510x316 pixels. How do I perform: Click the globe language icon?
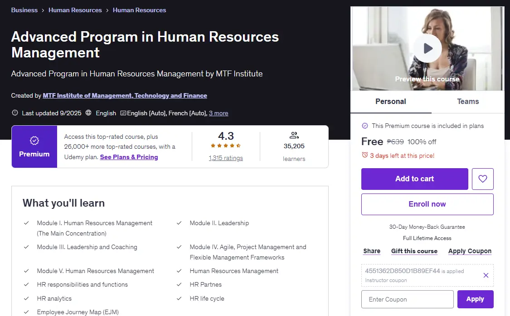88,113
